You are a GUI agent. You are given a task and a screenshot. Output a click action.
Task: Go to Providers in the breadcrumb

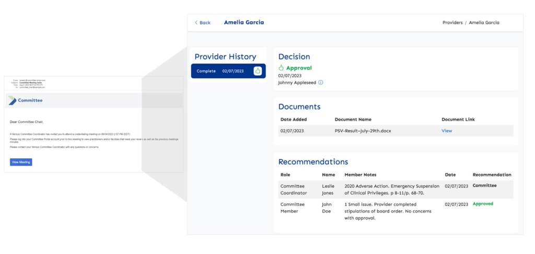pyautogui.click(x=452, y=22)
